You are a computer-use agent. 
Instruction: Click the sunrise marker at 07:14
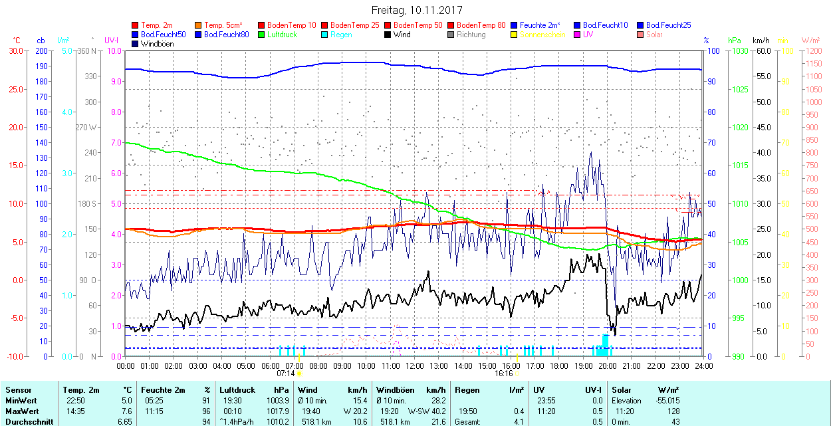click(x=299, y=373)
